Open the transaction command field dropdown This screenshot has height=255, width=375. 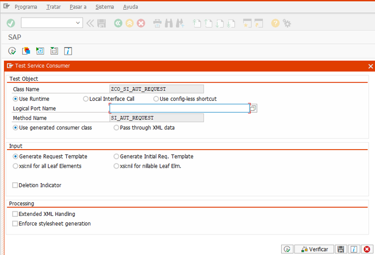pyautogui.click(x=78, y=23)
